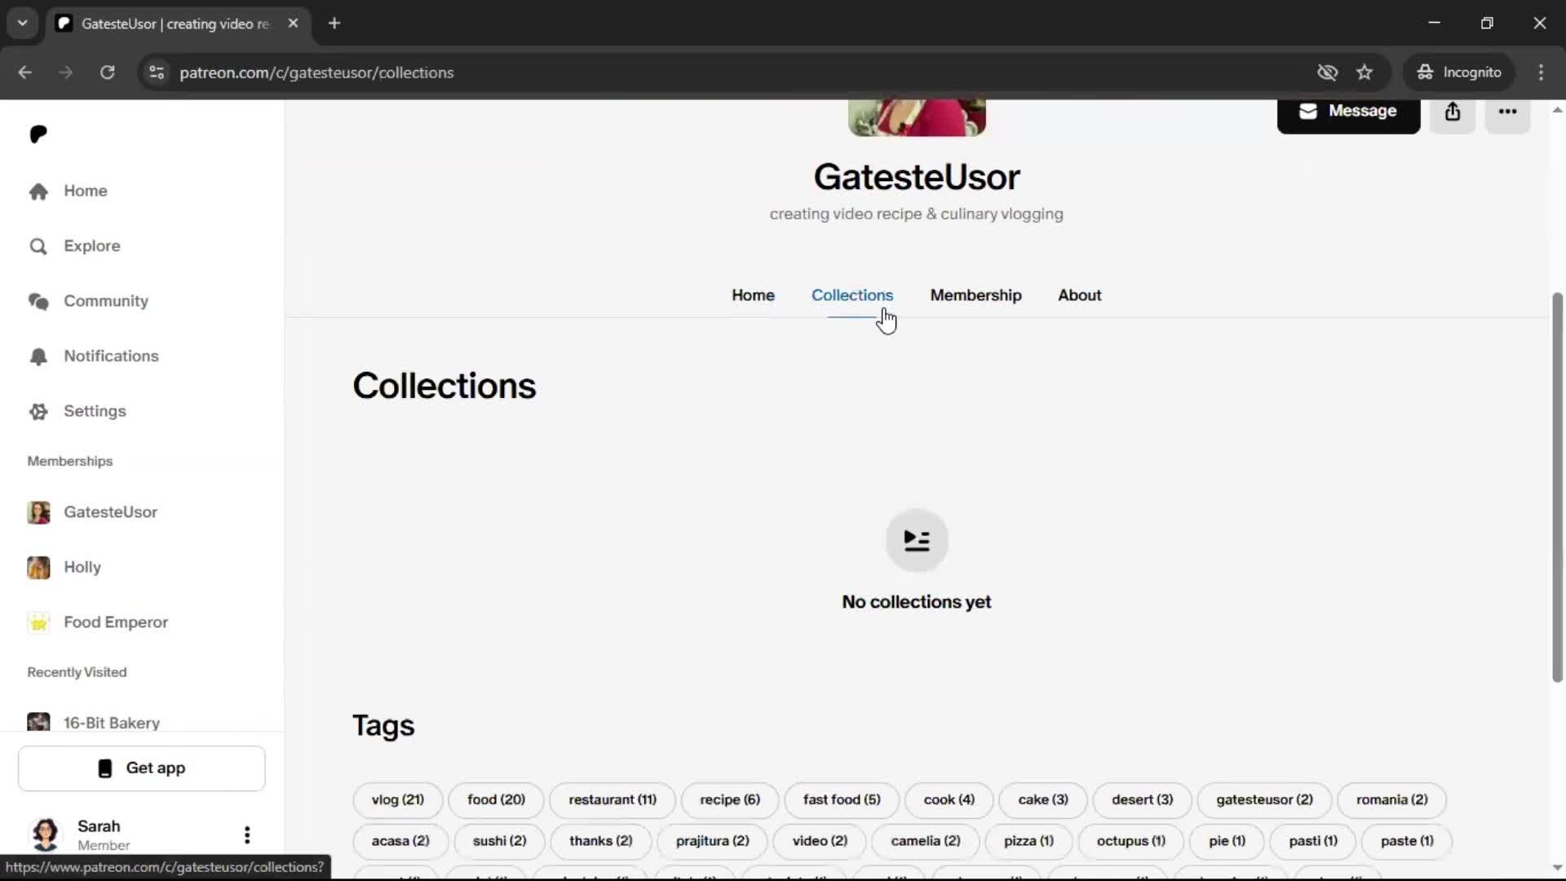This screenshot has width=1566, height=881.
Task: Pick pizza (1) tag
Action: [x=1029, y=841]
